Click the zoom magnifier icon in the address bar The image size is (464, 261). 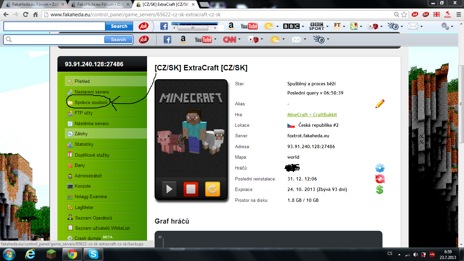[396, 15]
